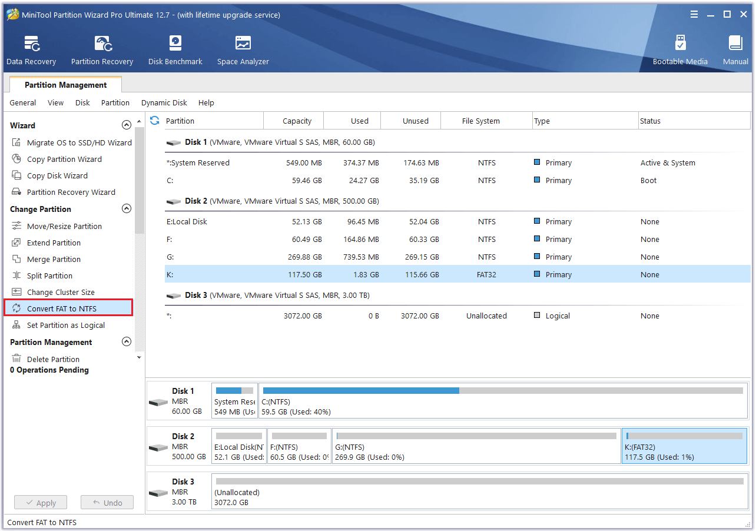Select the Disk 3 header row in list

(x=457, y=296)
